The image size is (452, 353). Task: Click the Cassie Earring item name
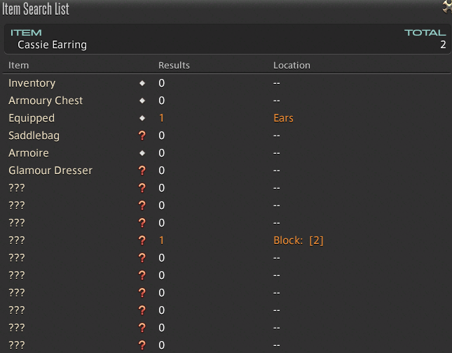tap(52, 45)
